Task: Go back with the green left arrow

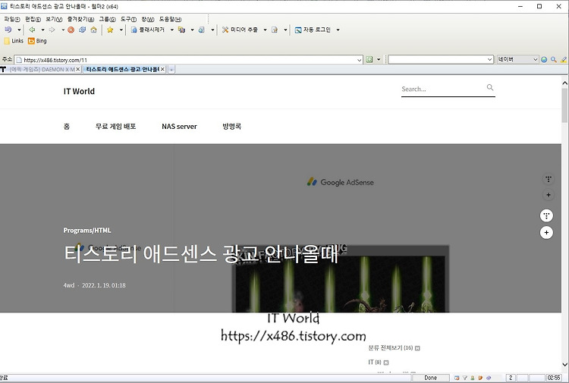Action: pyautogui.click(x=32, y=30)
